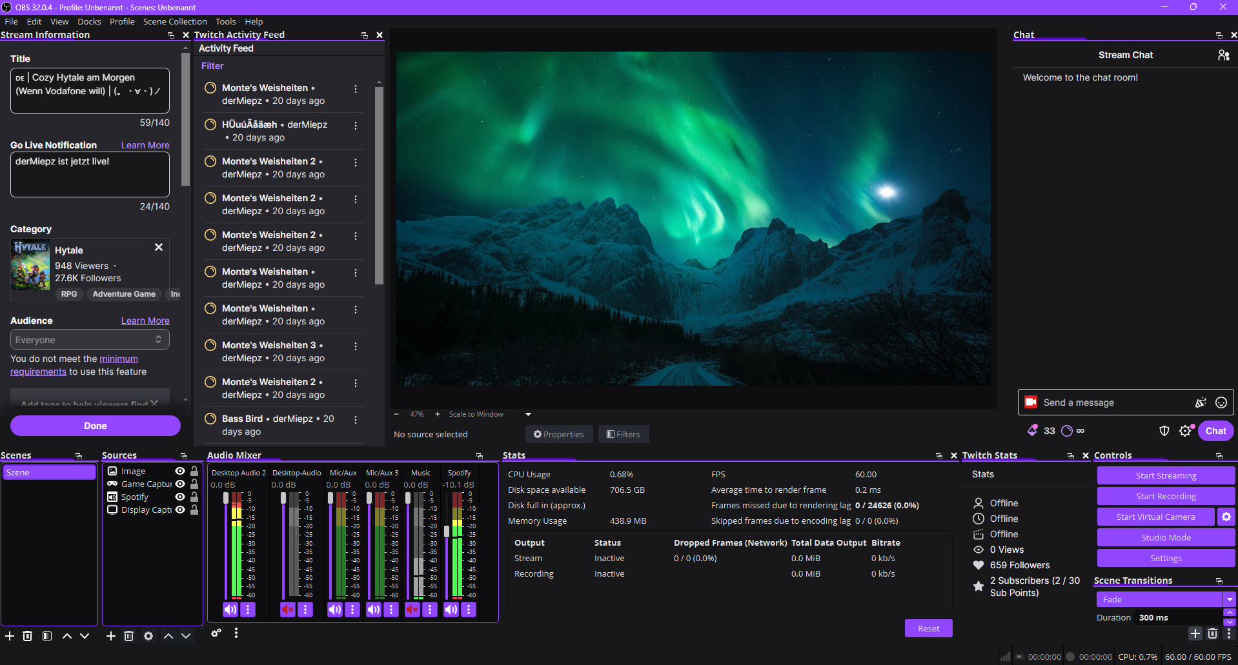This screenshot has width=1238, height=665.
Task: Hide the Display Capture source
Action: (x=180, y=510)
